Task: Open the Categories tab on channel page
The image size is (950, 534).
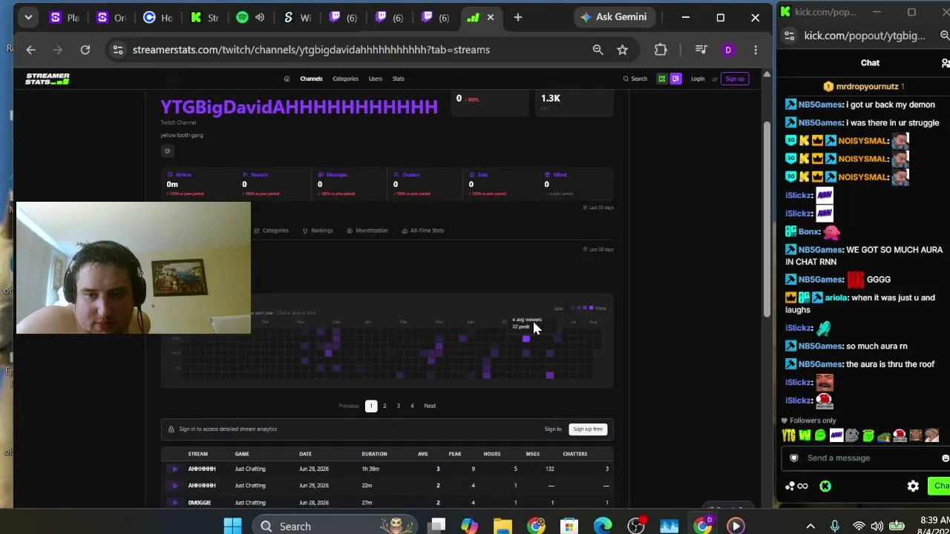Action: [x=272, y=231]
